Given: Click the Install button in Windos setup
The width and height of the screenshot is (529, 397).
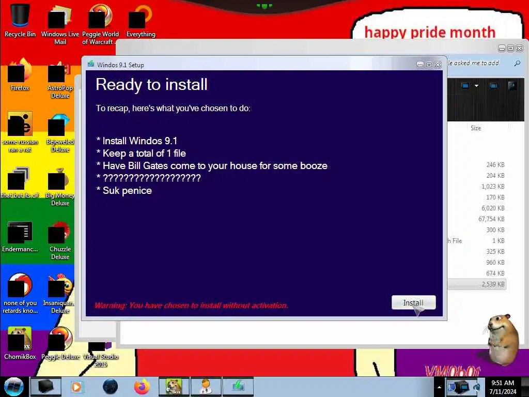Looking at the screenshot, I should point(413,302).
